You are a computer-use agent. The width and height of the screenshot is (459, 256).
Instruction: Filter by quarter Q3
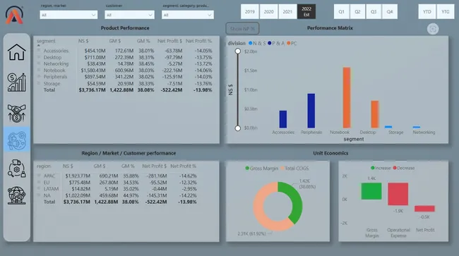(374, 12)
